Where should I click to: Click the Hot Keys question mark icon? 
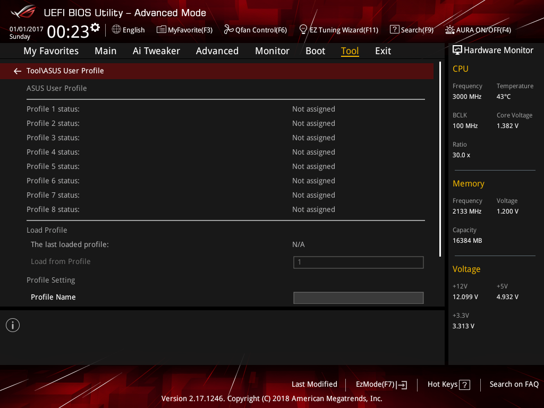click(464, 385)
